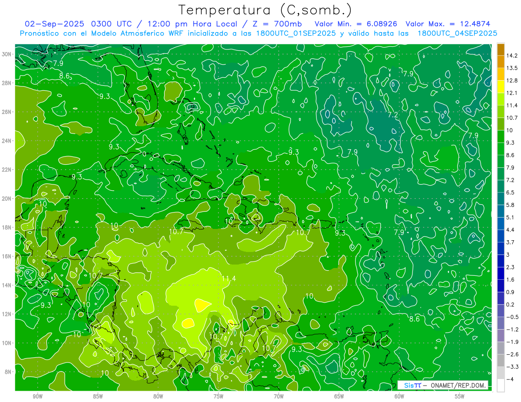Click the 55W longitude axis label
The height and width of the screenshot is (402, 521).
[460, 396]
